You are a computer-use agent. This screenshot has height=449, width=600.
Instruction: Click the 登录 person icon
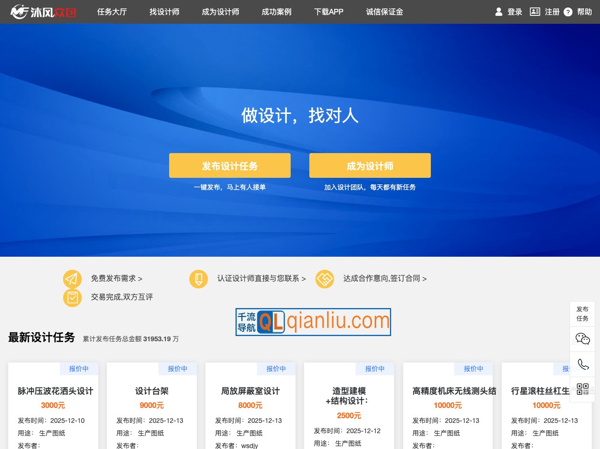pyautogui.click(x=499, y=12)
